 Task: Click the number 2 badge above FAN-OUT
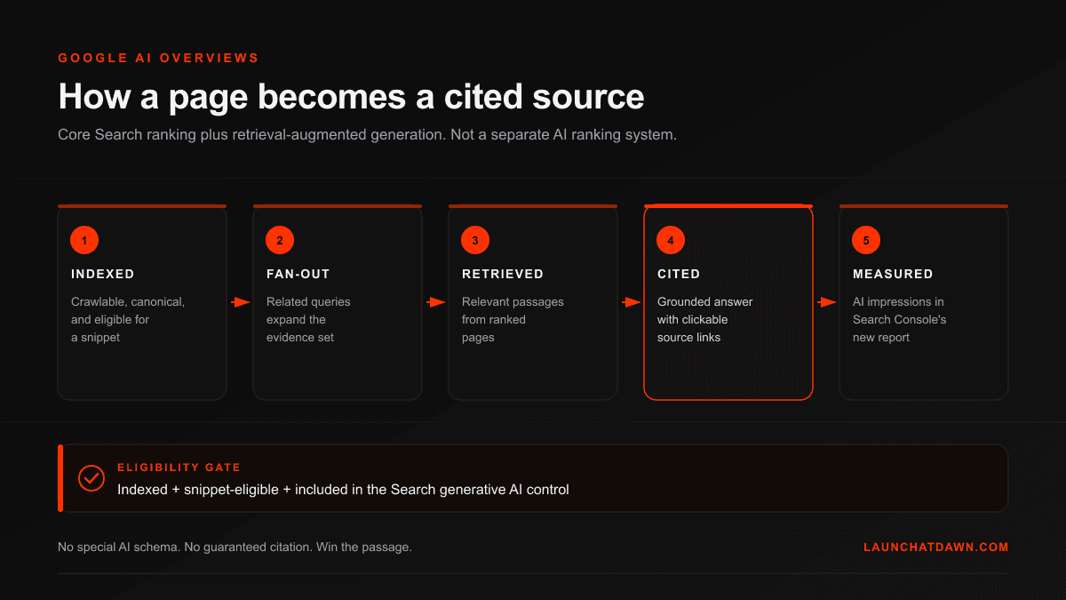[280, 240]
